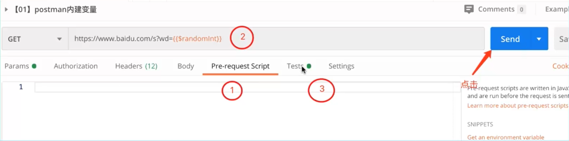
Task: Open the Authorization tab
Action: coord(75,66)
